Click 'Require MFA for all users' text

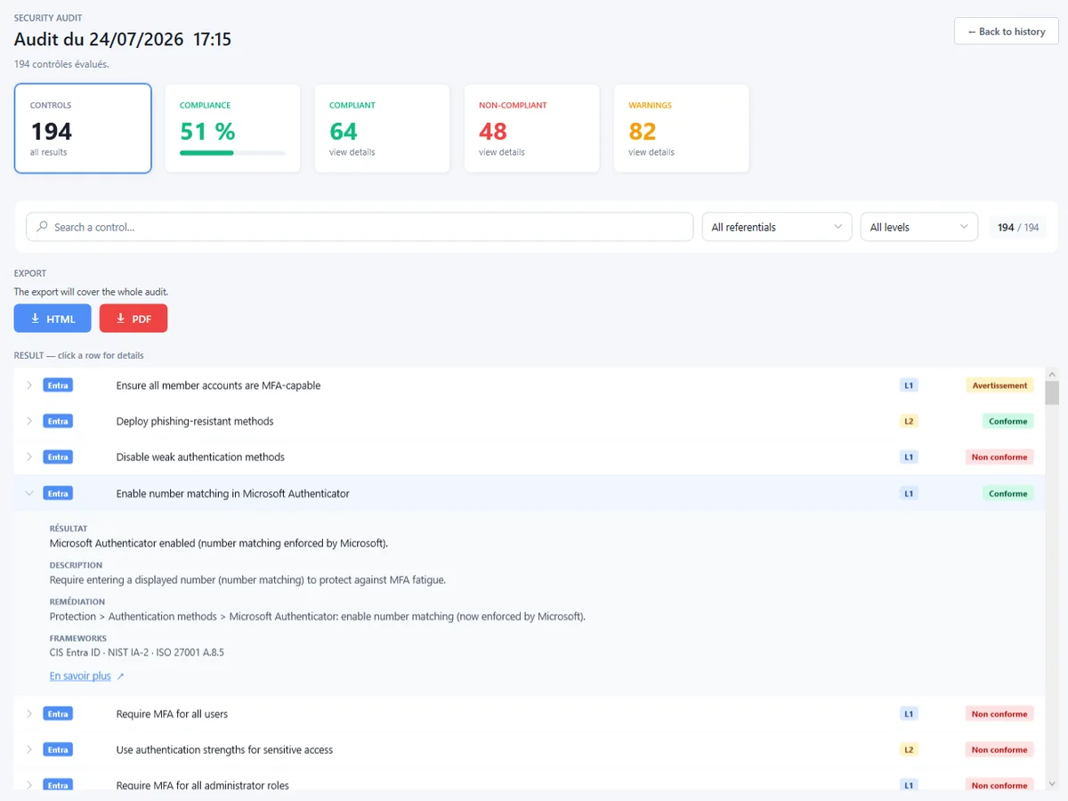[172, 714]
